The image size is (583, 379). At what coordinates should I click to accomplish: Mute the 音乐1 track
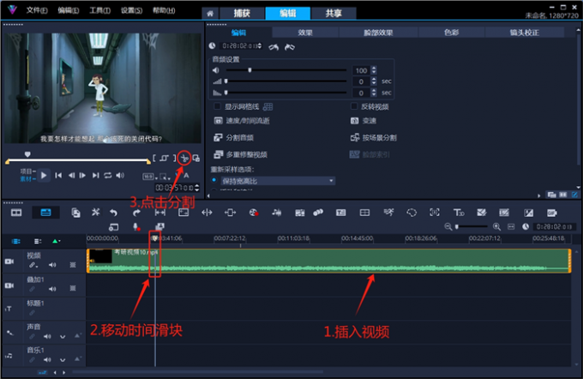click(x=47, y=360)
